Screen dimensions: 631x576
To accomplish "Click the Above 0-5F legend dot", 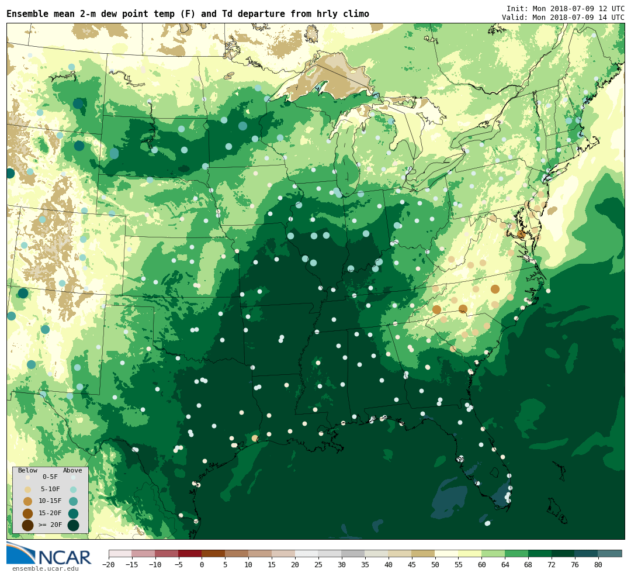I will tap(73, 478).
